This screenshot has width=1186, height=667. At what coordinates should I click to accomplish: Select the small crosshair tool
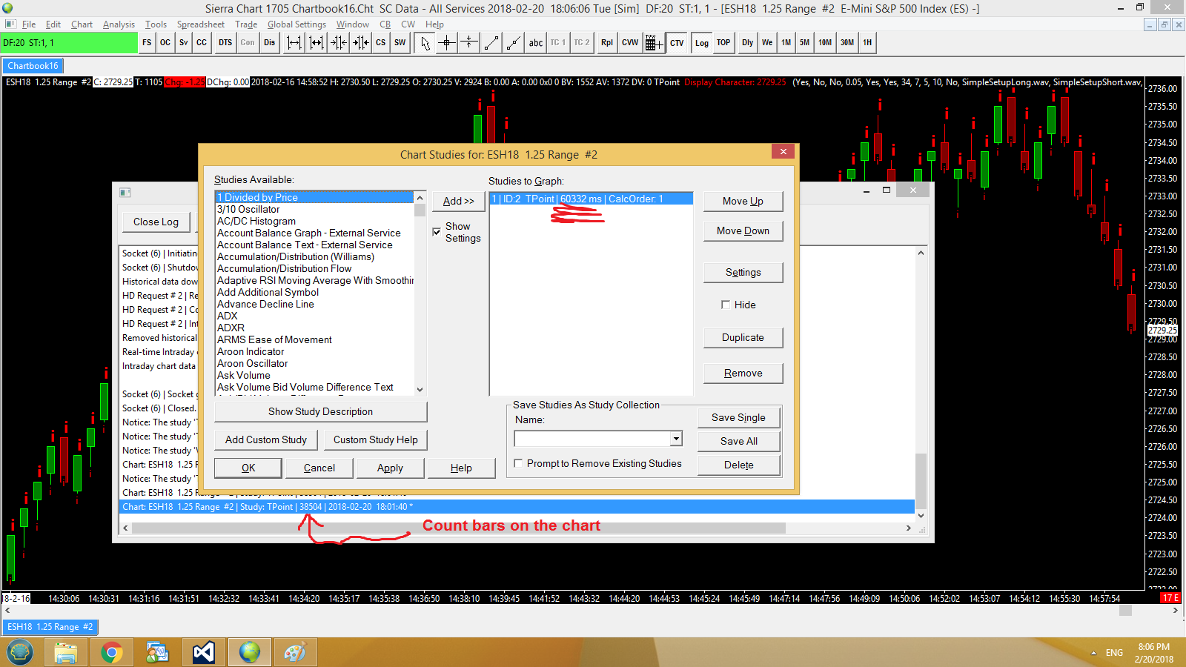coord(469,43)
